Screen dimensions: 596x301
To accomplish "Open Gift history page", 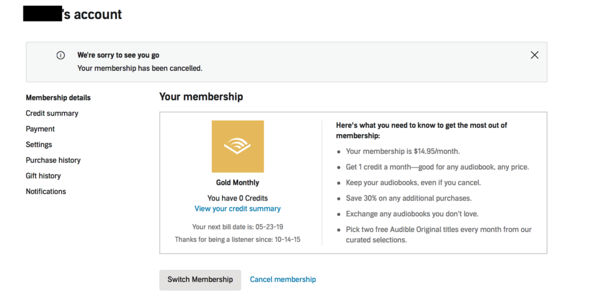I will point(43,176).
